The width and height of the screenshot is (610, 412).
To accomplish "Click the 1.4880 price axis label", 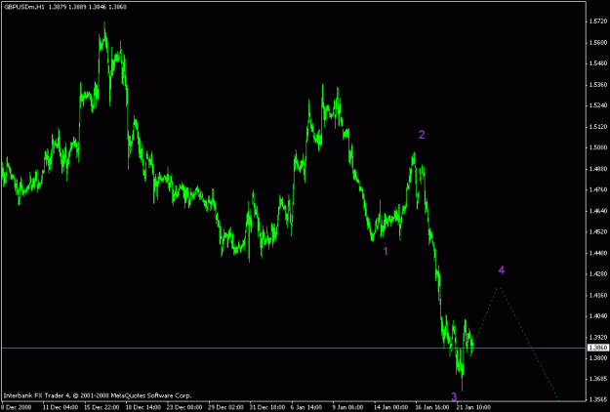I will point(599,169).
